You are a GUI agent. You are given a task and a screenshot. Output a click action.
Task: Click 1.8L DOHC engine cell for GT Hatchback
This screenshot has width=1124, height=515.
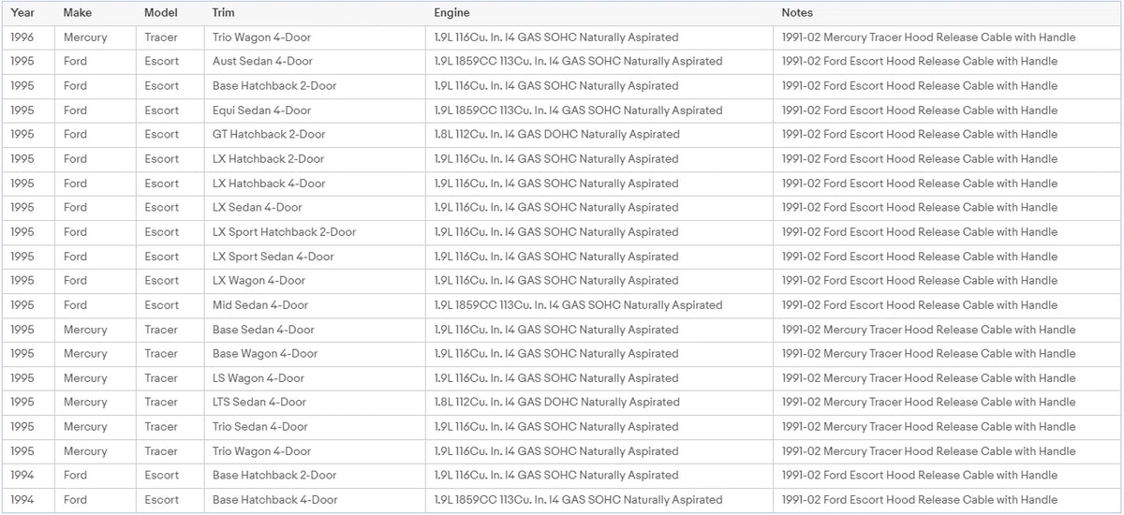point(599,135)
